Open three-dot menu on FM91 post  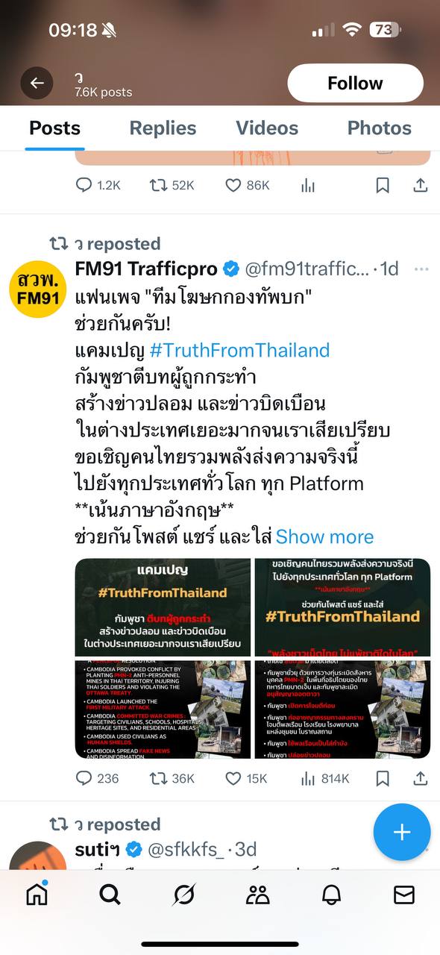point(421,269)
